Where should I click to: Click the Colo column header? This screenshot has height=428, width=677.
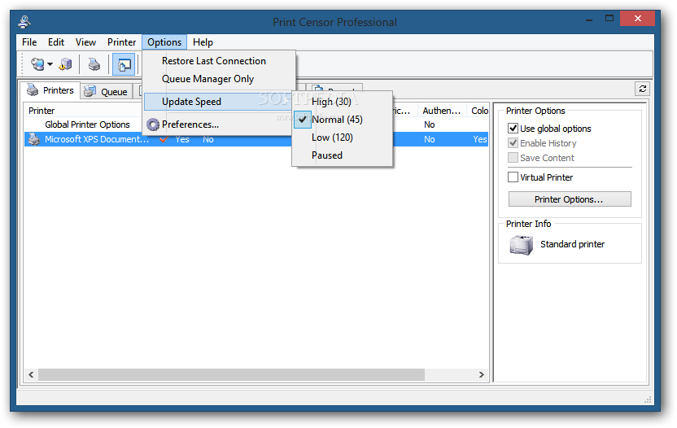pyautogui.click(x=478, y=111)
